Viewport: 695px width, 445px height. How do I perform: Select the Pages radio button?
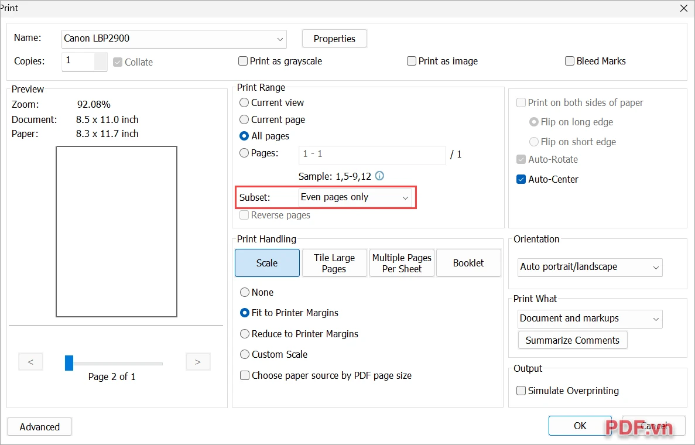click(x=244, y=153)
